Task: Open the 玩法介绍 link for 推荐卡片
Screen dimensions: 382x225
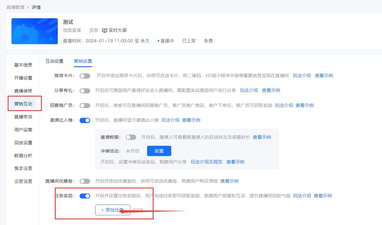Action: pyautogui.click(x=302, y=75)
